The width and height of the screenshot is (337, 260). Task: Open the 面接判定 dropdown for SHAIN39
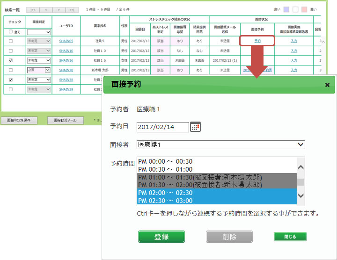[39, 89]
